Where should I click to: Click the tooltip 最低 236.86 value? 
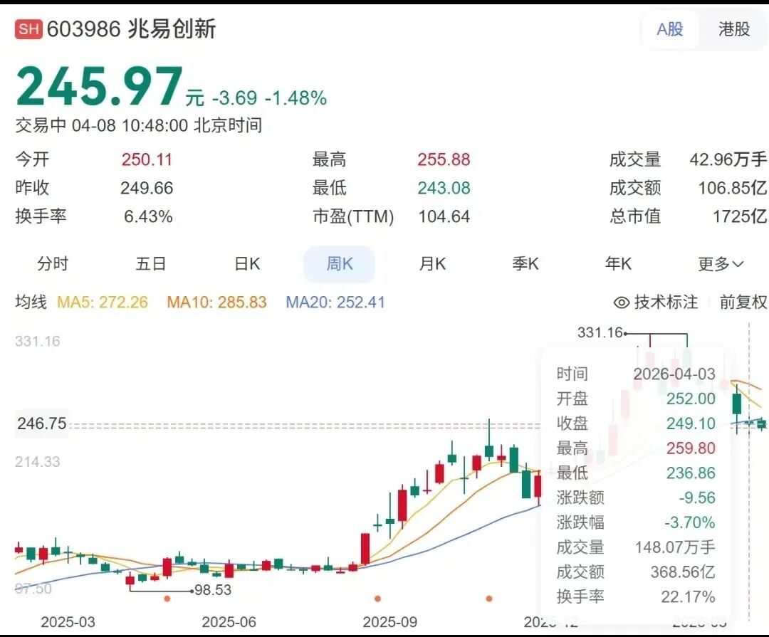coord(691,473)
